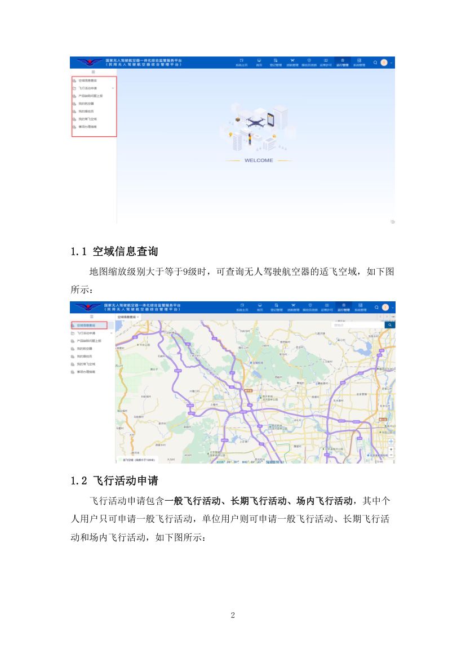466x659 pixels.
Task: Click search magnifier in welcome screenshot header
Action: coord(375,63)
